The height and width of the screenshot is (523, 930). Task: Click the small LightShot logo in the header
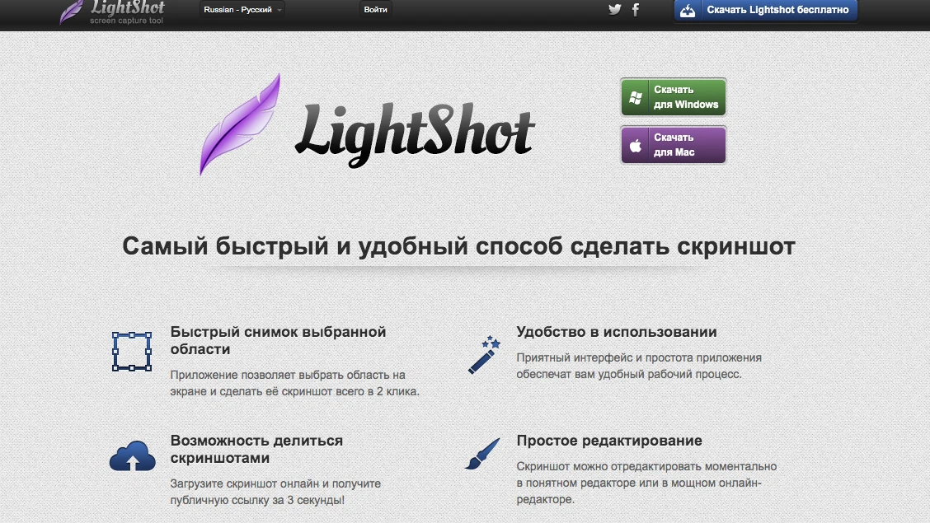pos(112,12)
